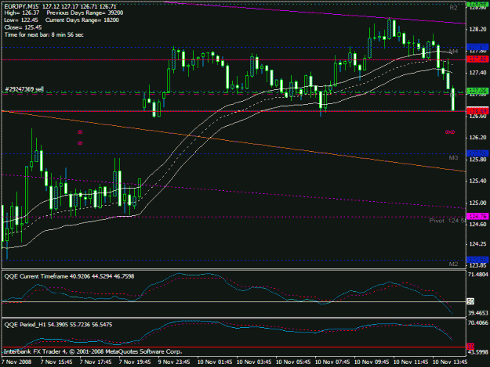Click the '10 Nov 13:45' time axis label
490x367 pixels.
pos(450,362)
